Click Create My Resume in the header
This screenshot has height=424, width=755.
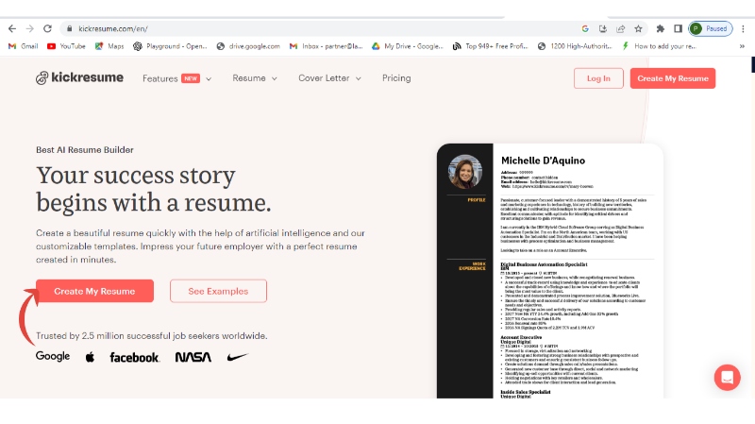(x=673, y=78)
